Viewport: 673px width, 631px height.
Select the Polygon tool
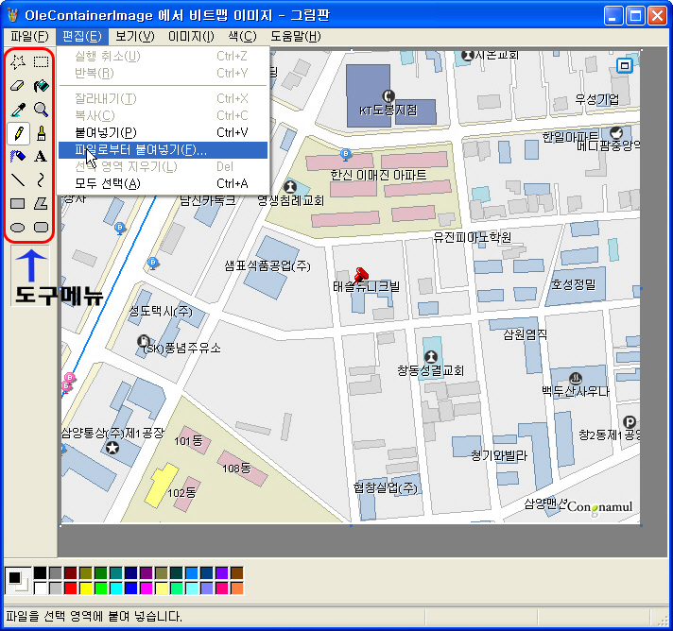click(x=41, y=204)
